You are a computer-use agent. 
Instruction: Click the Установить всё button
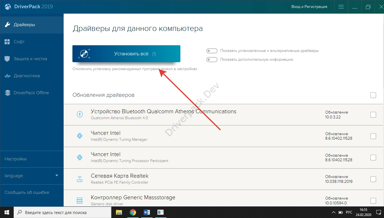(x=126, y=54)
